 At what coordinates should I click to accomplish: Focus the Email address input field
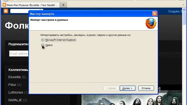coord(19,53)
